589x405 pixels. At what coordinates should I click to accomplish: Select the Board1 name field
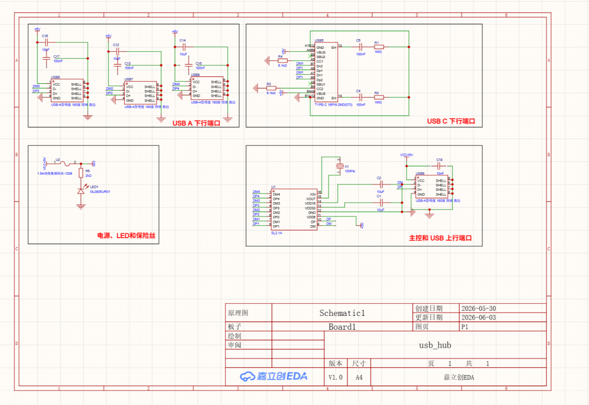pos(342,327)
